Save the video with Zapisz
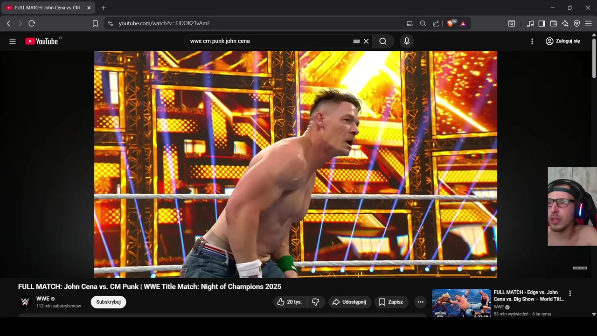597x336 pixels. 391,302
